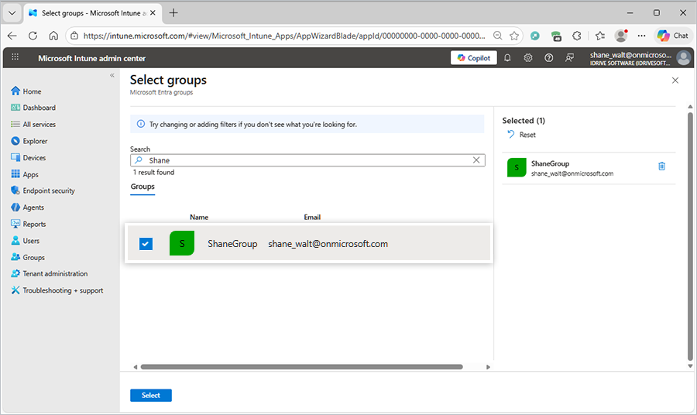Open the account menu for shane_walt

click(682, 58)
